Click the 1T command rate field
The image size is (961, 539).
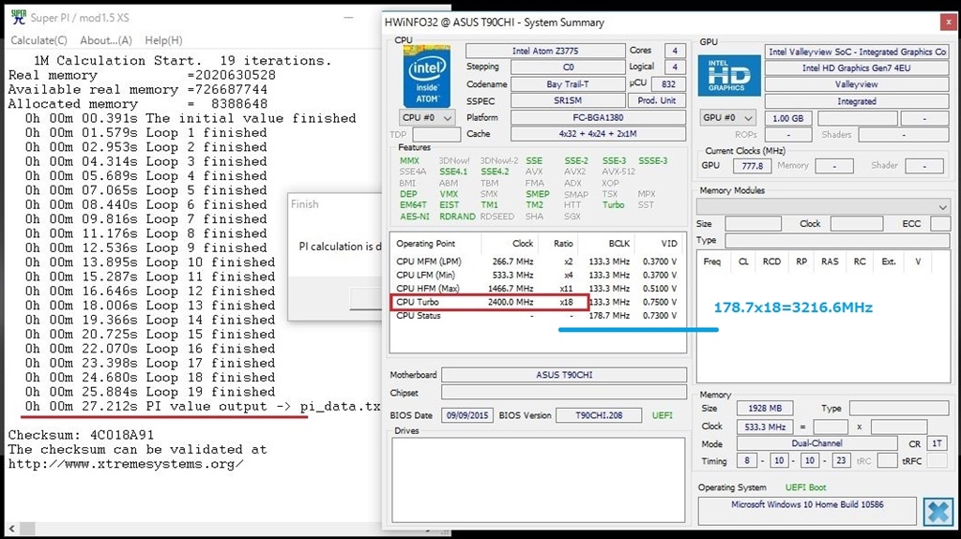click(937, 443)
